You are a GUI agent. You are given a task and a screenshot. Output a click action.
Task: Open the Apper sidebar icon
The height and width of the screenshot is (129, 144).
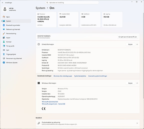pos(4,37)
